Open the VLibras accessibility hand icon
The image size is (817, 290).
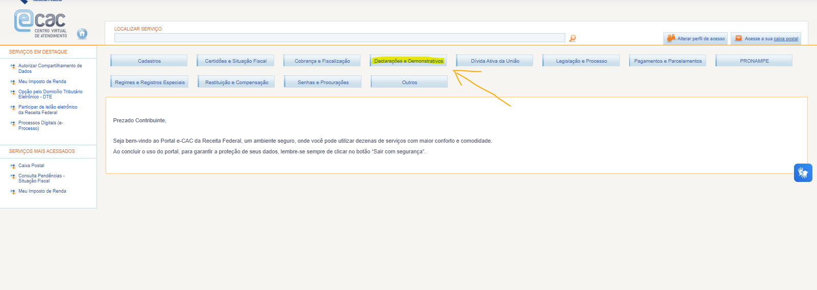[803, 173]
